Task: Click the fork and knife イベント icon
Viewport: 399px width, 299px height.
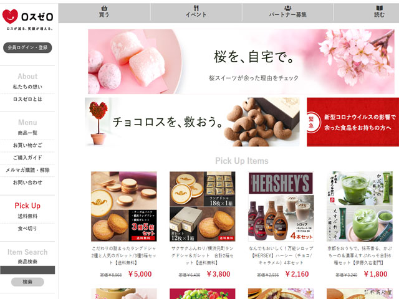Action: [196, 8]
